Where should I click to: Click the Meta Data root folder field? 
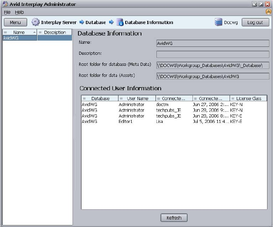click(x=213, y=65)
